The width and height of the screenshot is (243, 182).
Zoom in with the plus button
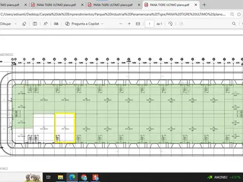tap(129, 24)
